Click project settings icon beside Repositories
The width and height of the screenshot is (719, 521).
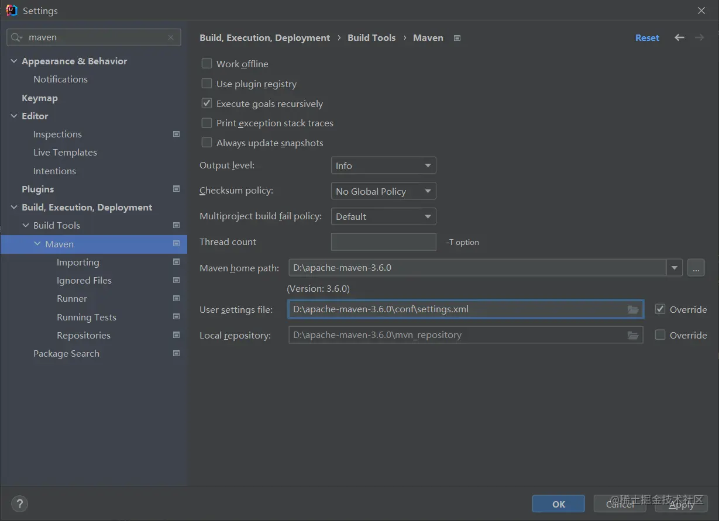click(x=177, y=335)
